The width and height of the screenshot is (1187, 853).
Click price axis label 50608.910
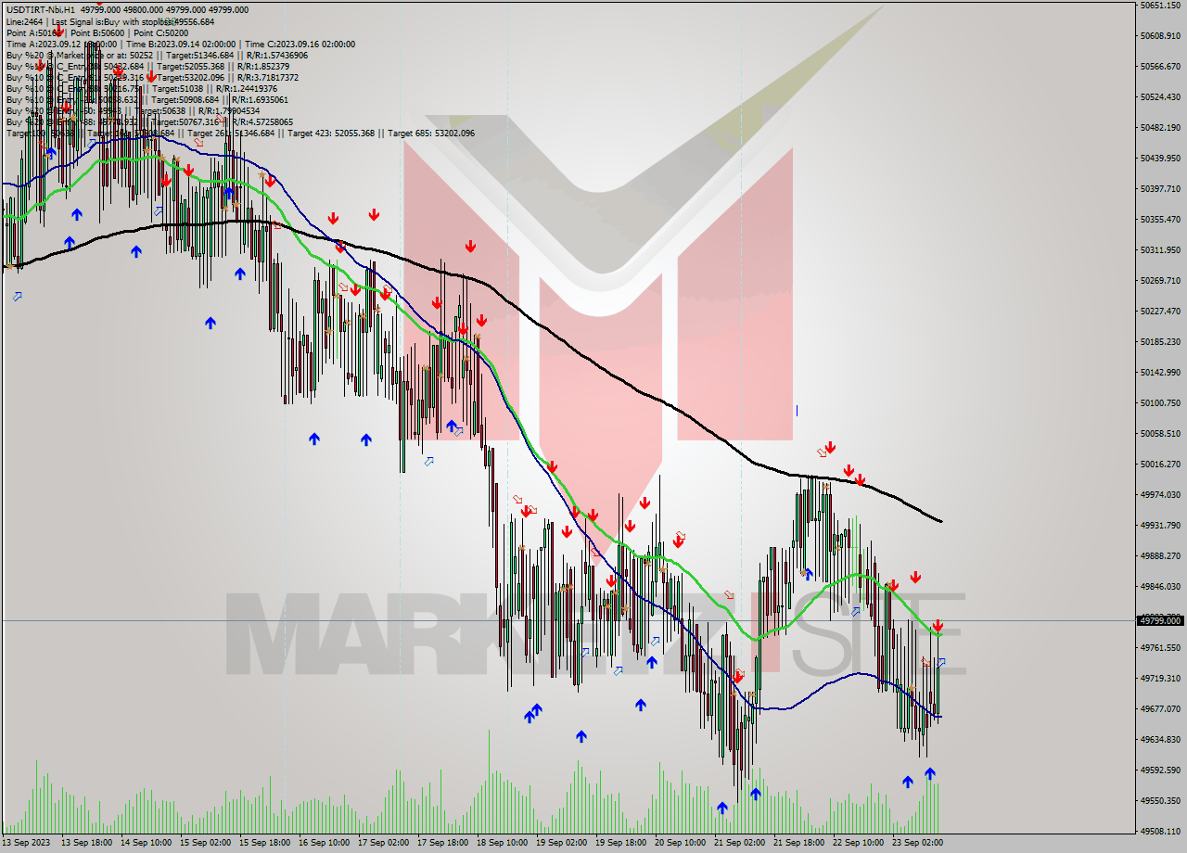pyautogui.click(x=1161, y=35)
